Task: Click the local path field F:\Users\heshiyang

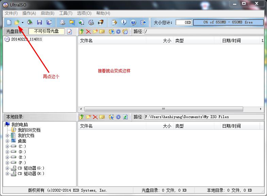Action: click(x=204, y=117)
